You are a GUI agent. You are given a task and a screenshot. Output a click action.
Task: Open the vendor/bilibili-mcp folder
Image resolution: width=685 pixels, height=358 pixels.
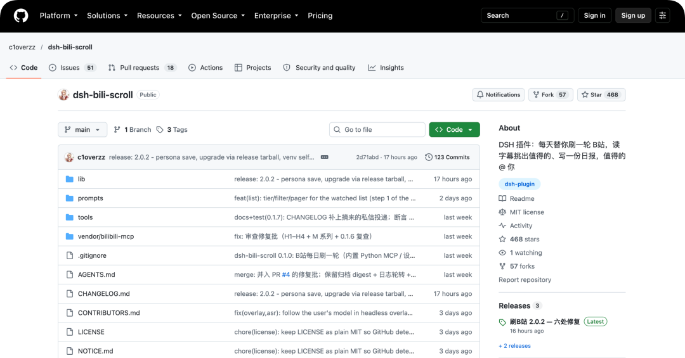pos(106,236)
